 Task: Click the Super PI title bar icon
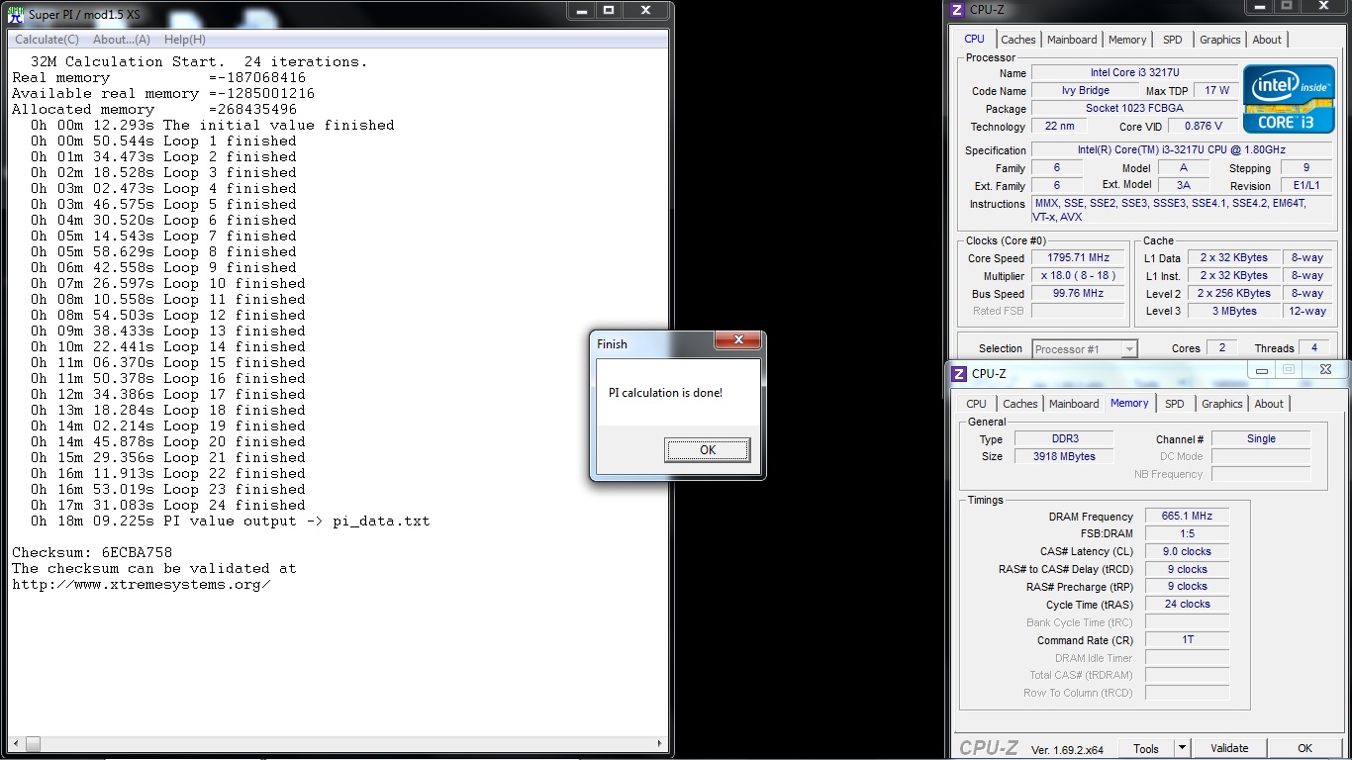point(17,14)
